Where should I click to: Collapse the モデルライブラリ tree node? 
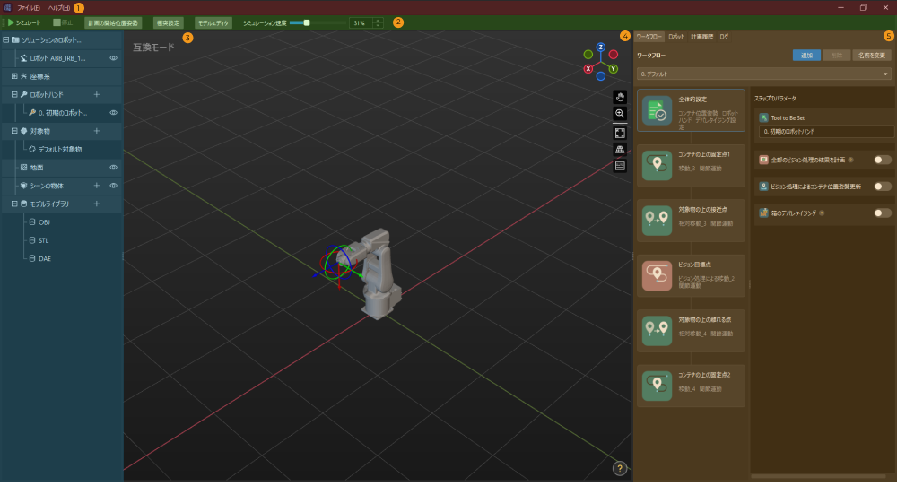pos(14,204)
